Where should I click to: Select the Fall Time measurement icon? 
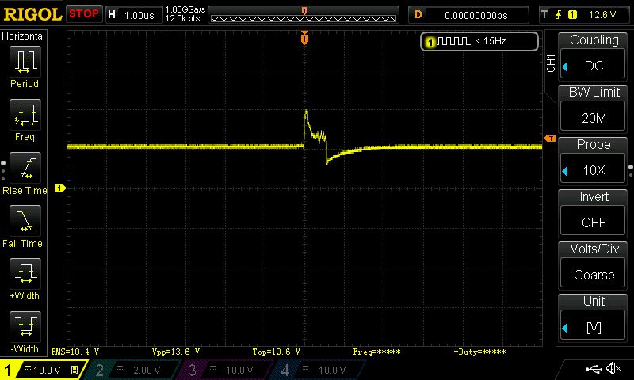click(x=25, y=221)
